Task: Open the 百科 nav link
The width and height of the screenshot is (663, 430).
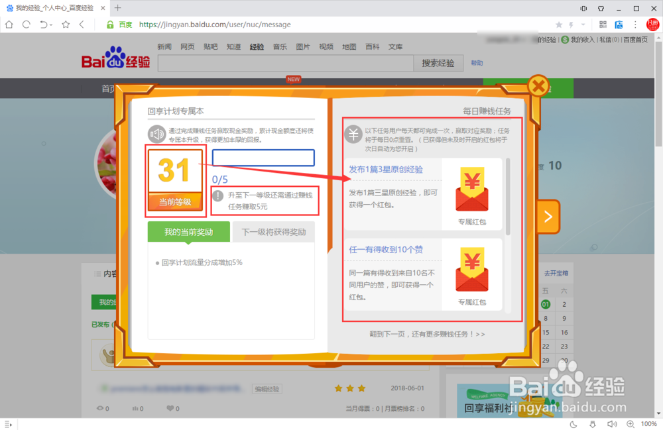Action: pos(372,46)
